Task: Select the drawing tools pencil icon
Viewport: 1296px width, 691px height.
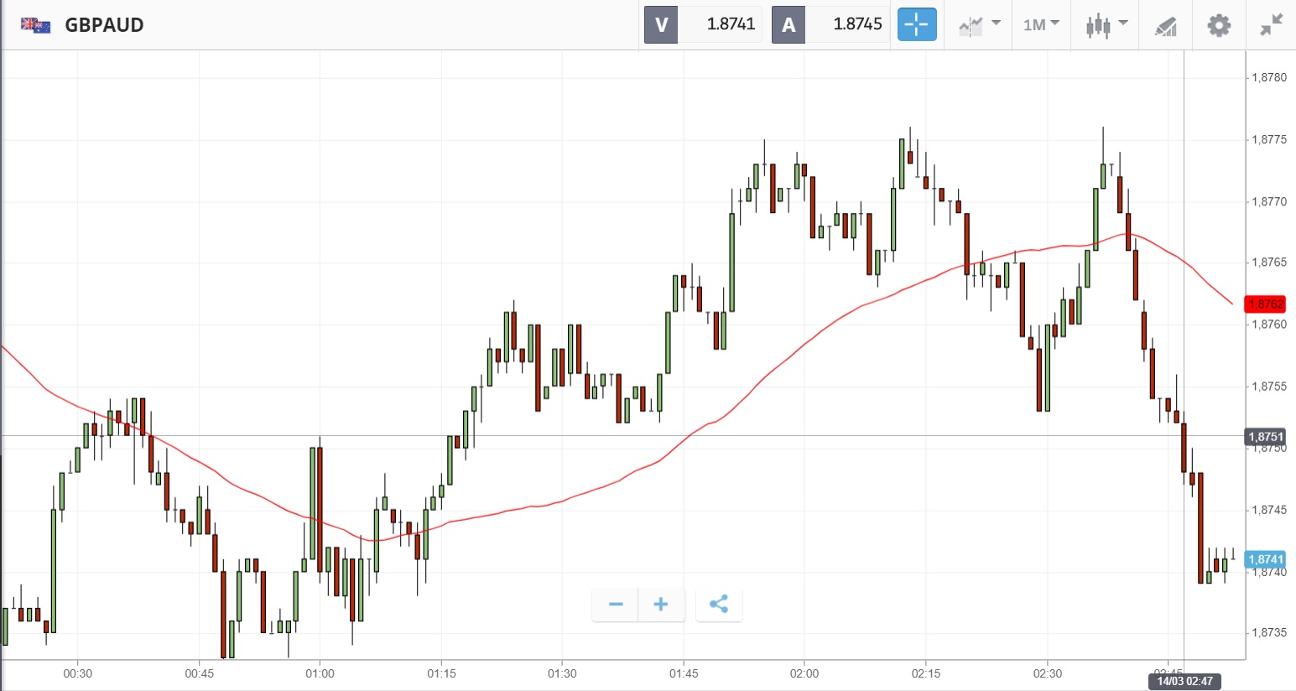Action: point(1165,26)
